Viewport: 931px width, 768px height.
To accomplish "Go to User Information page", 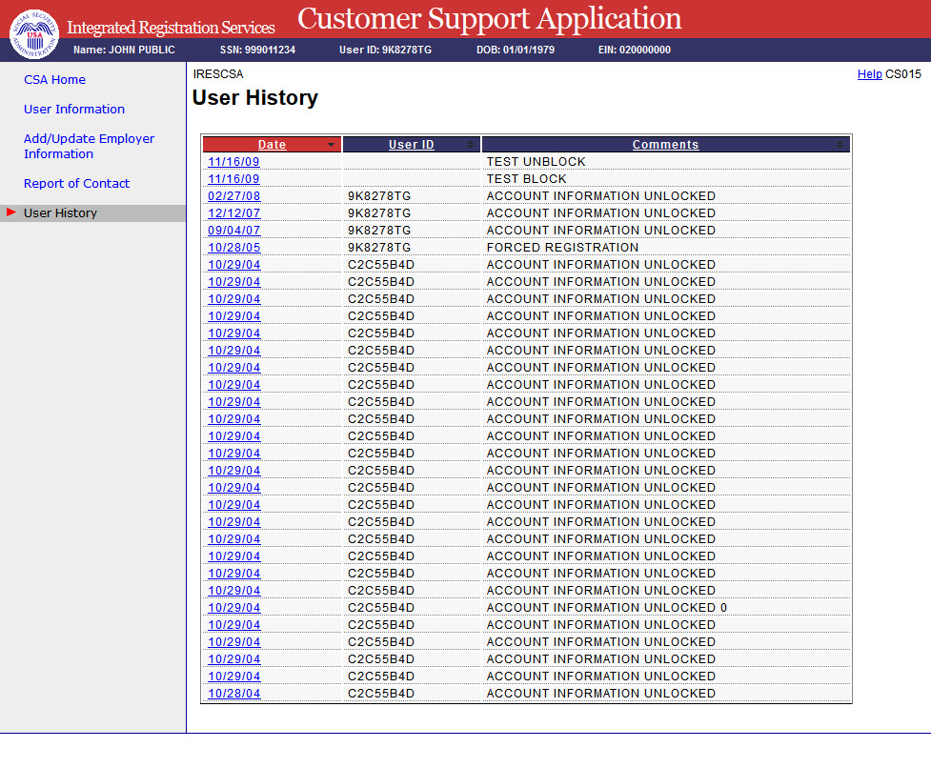I will tap(74, 110).
